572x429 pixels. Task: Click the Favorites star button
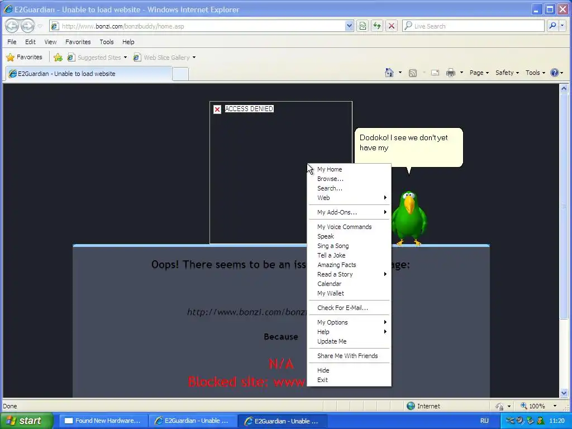pos(25,58)
